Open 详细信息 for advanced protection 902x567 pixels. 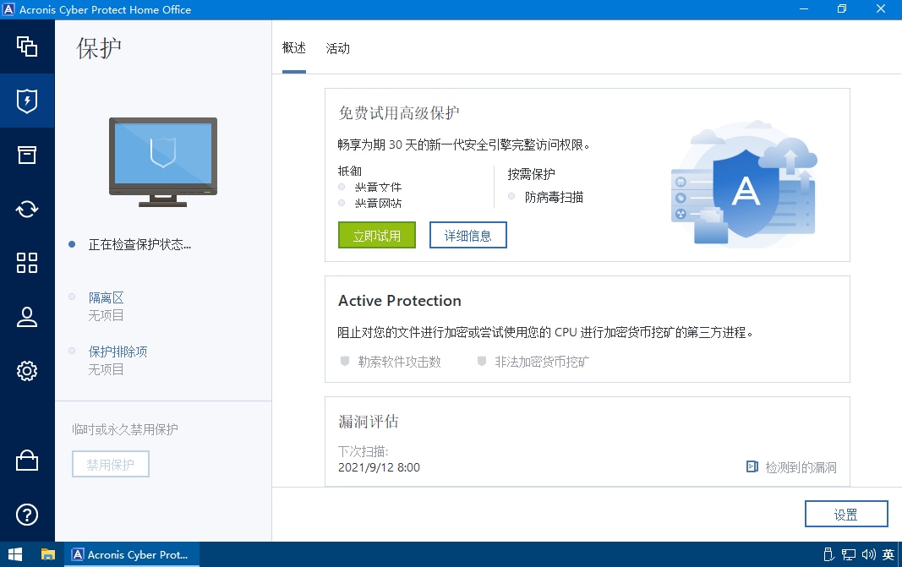(x=467, y=235)
